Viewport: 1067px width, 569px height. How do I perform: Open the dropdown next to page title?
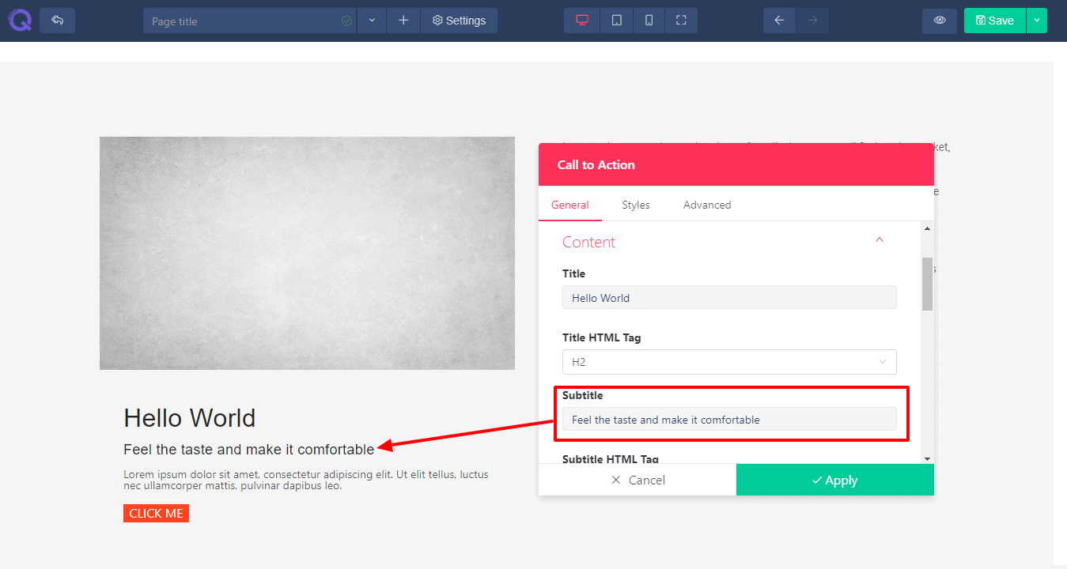(x=372, y=21)
